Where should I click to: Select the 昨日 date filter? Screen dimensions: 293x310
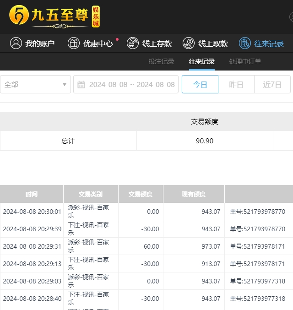236,84
